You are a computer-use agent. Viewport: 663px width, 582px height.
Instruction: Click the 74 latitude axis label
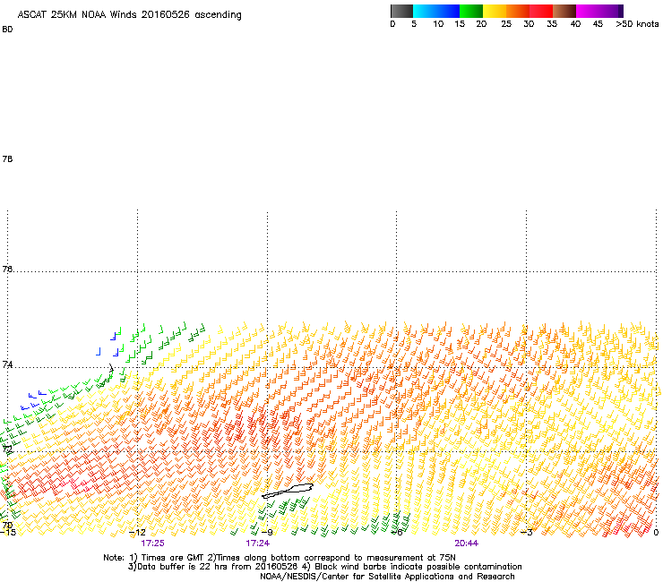tap(7, 364)
